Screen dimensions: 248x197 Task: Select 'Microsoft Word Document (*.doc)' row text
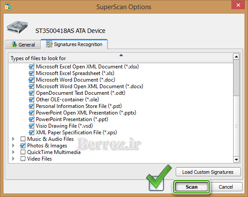click(75, 80)
